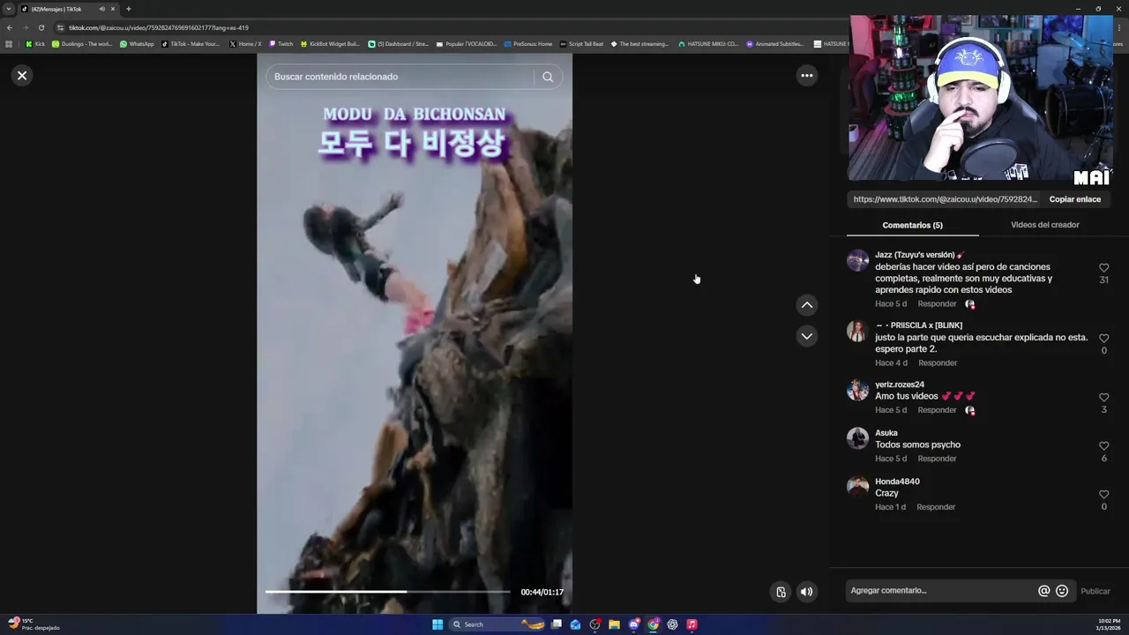This screenshot has height=635, width=1129.
Task: Open taskbar clock showing 10:02 PM
Action: click(x=1109, y=624)
